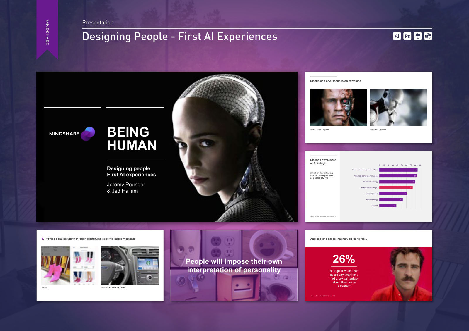The height and width of the screenshot is (331, 469).
Task: Click the 'Base' footnote under awareness chart
Action: coord(323,216)
